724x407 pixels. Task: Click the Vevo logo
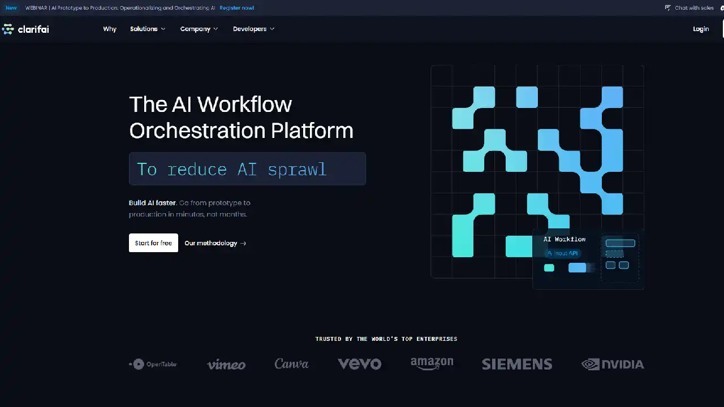(x=359, y=364)
